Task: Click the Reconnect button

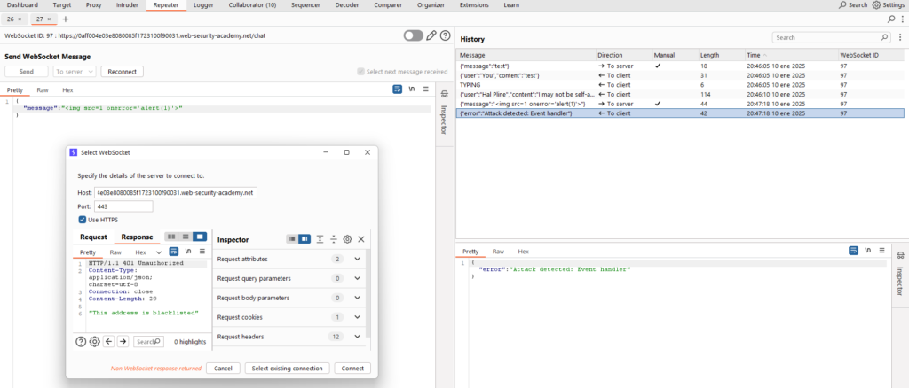Action: (122, 72)
